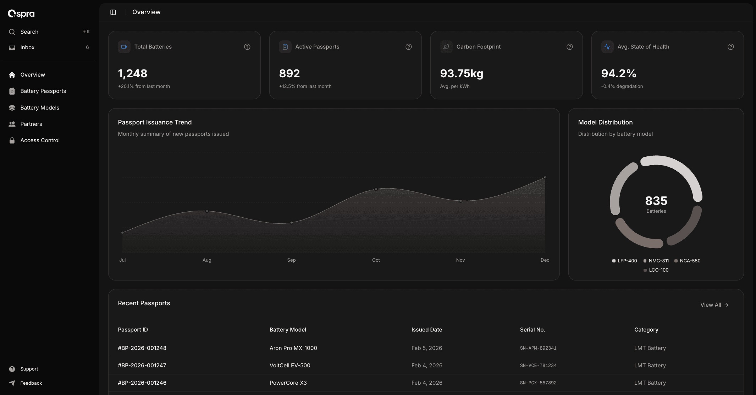Toggle the Avg. State of Health help icon
Viewport: 756px width, 395px height.
[730, 46]
